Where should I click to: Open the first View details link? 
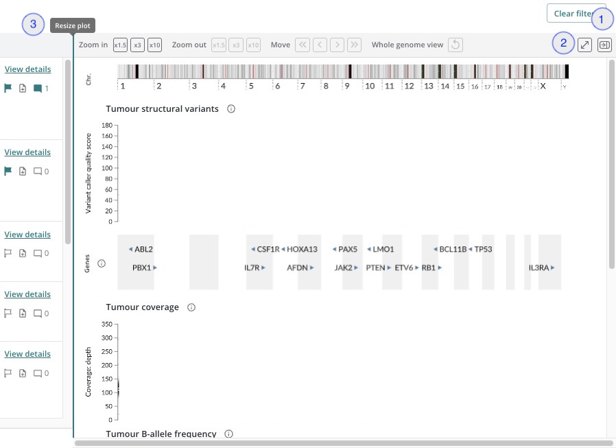coord(27,69)
